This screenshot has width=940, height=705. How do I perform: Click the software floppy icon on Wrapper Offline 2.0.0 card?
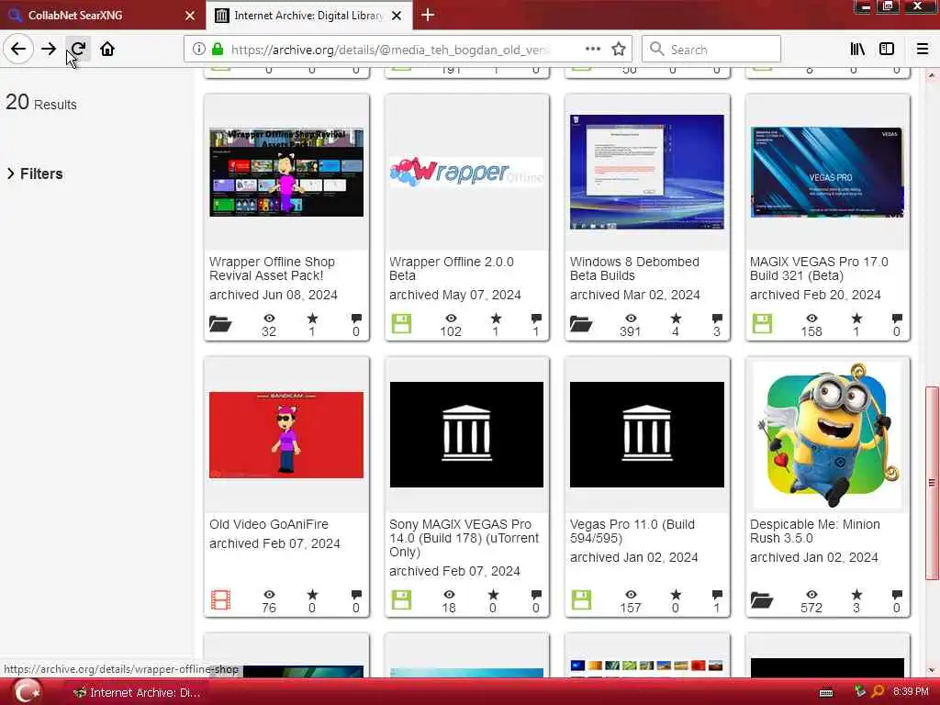(401, 324)
